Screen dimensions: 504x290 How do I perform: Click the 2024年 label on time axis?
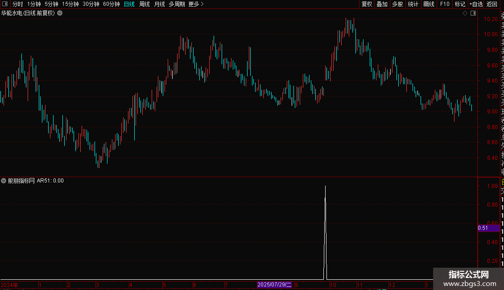[9, 285]
